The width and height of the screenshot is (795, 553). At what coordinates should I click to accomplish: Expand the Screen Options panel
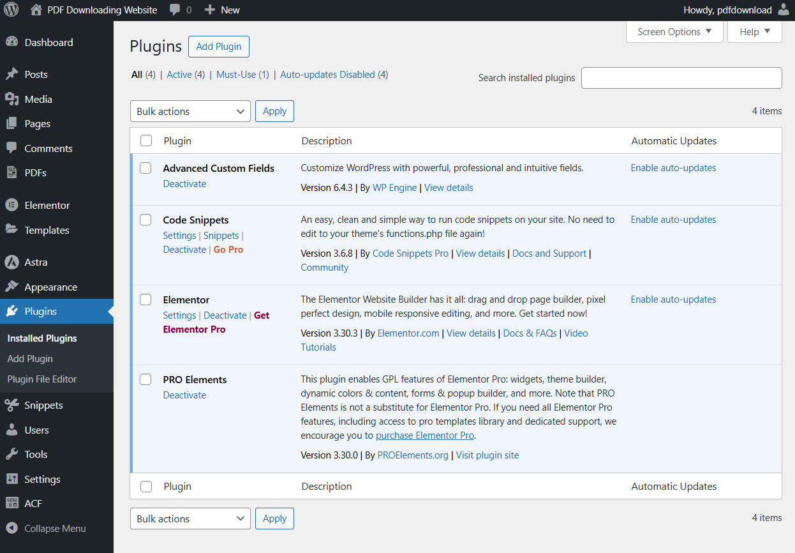pyautogui.click(x=674, y=32)
